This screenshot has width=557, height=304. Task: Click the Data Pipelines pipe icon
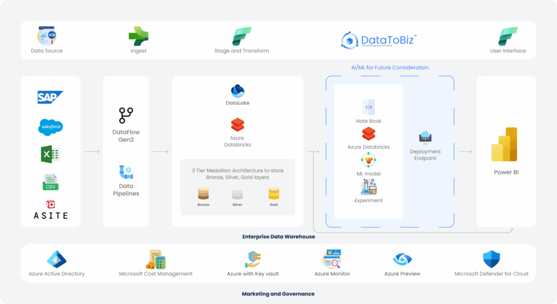126,172
